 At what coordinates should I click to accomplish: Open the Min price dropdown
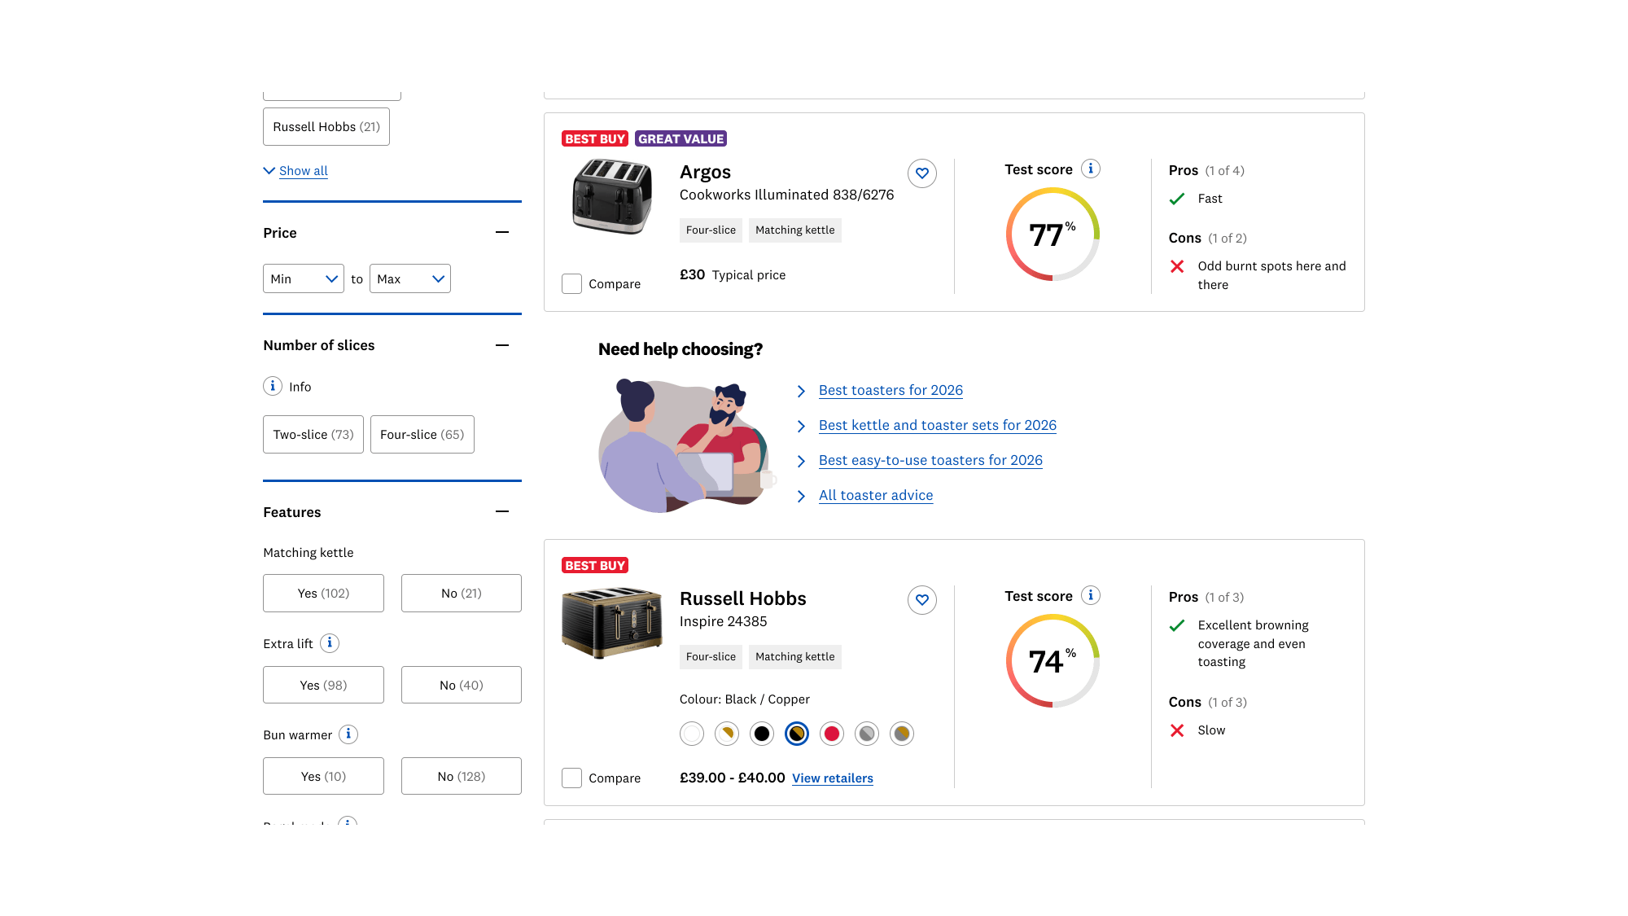pos(304,278)
